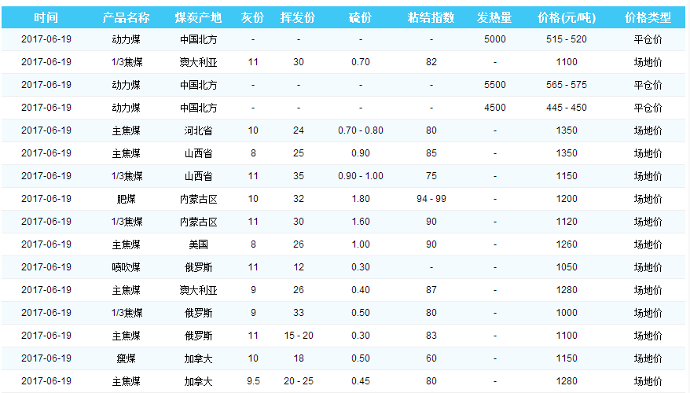Click the 挥发份 header cell
The height and width of the screenshot is (393, 690).
299,17
